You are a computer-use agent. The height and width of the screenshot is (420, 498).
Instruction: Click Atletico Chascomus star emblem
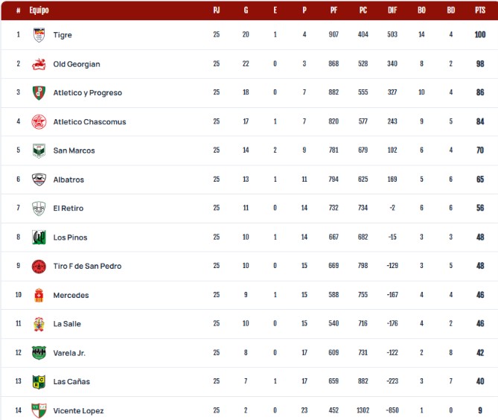(39, 121)
